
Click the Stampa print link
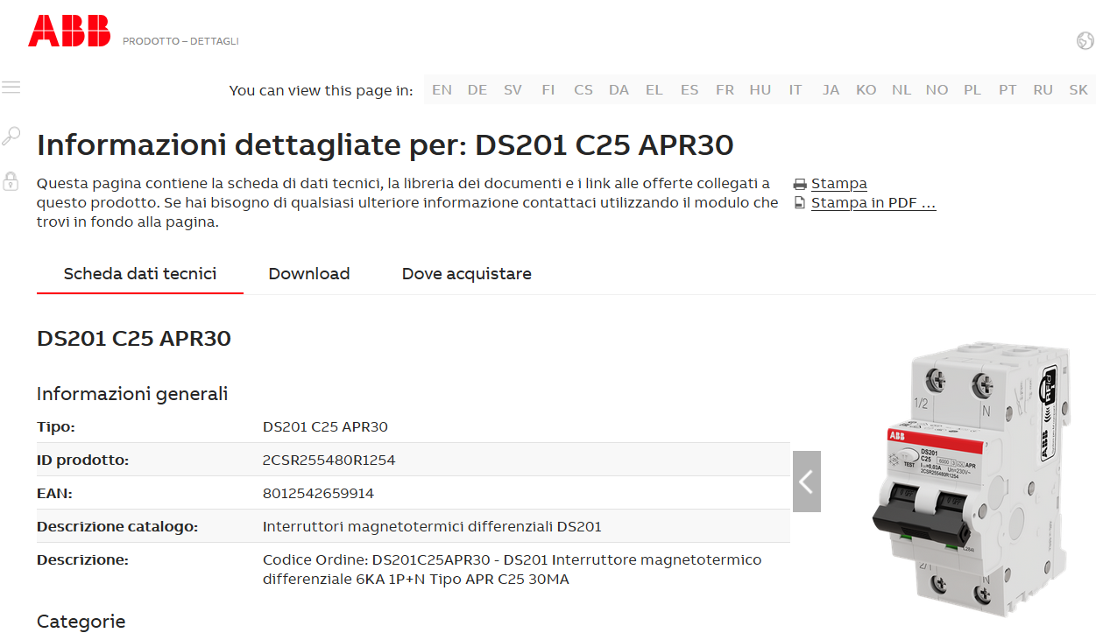[838, 184]
